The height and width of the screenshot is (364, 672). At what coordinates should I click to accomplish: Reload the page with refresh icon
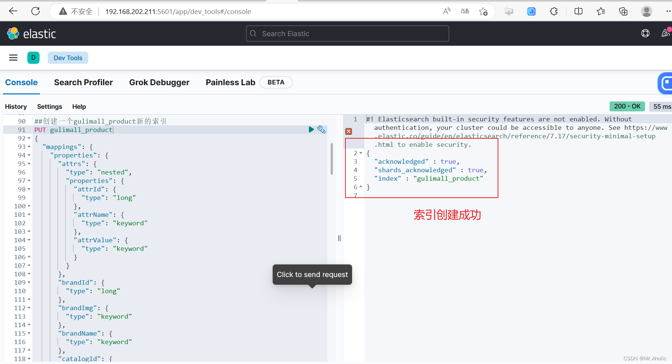click(35, 11)
